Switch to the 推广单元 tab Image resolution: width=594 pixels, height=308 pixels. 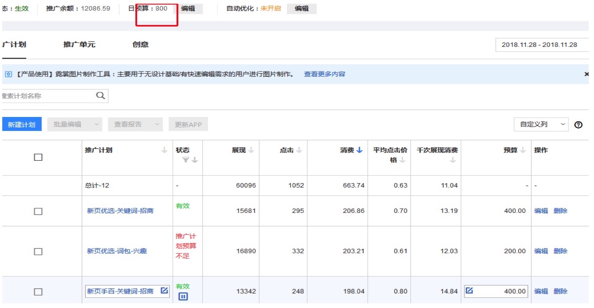tap(79, 45)
